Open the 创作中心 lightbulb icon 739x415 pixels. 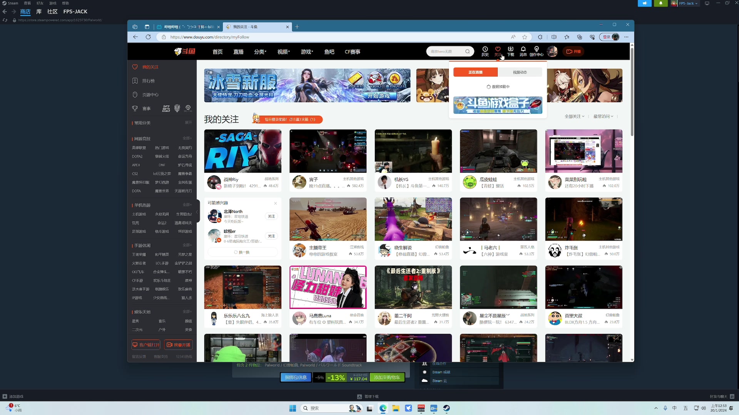click(x=537, y=51)
